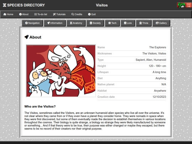
Task: Open the To-do list link
Action: [x=41, y=14]
